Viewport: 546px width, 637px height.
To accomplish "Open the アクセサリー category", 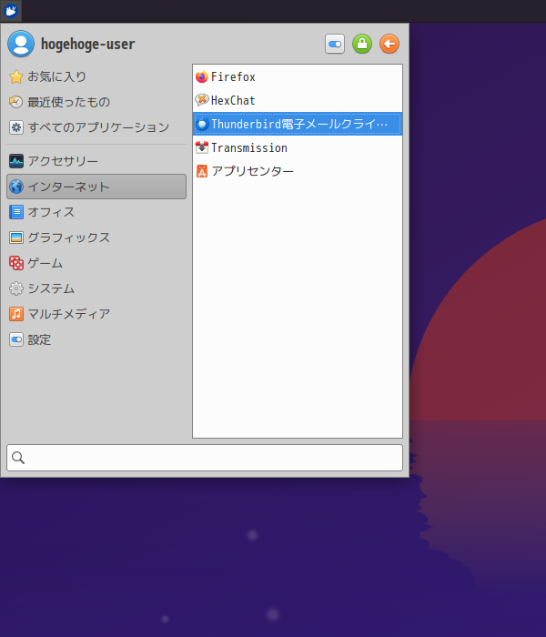I will (x=96, y=161).
